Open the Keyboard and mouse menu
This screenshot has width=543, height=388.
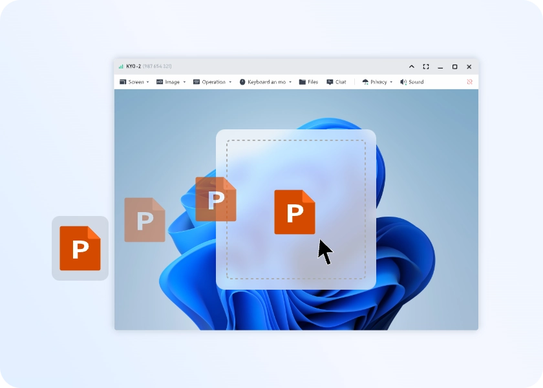tap(266, 82)
